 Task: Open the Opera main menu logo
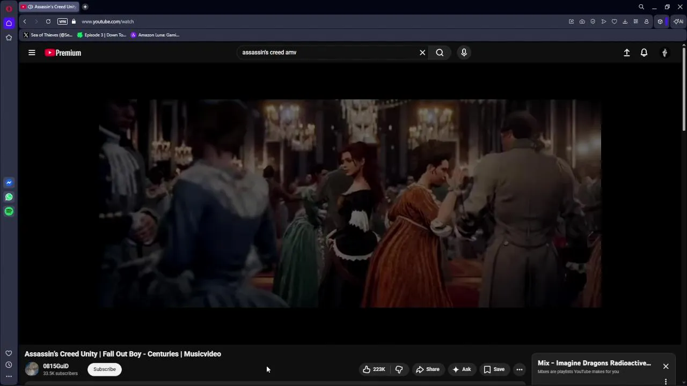[x=9, y=9]
